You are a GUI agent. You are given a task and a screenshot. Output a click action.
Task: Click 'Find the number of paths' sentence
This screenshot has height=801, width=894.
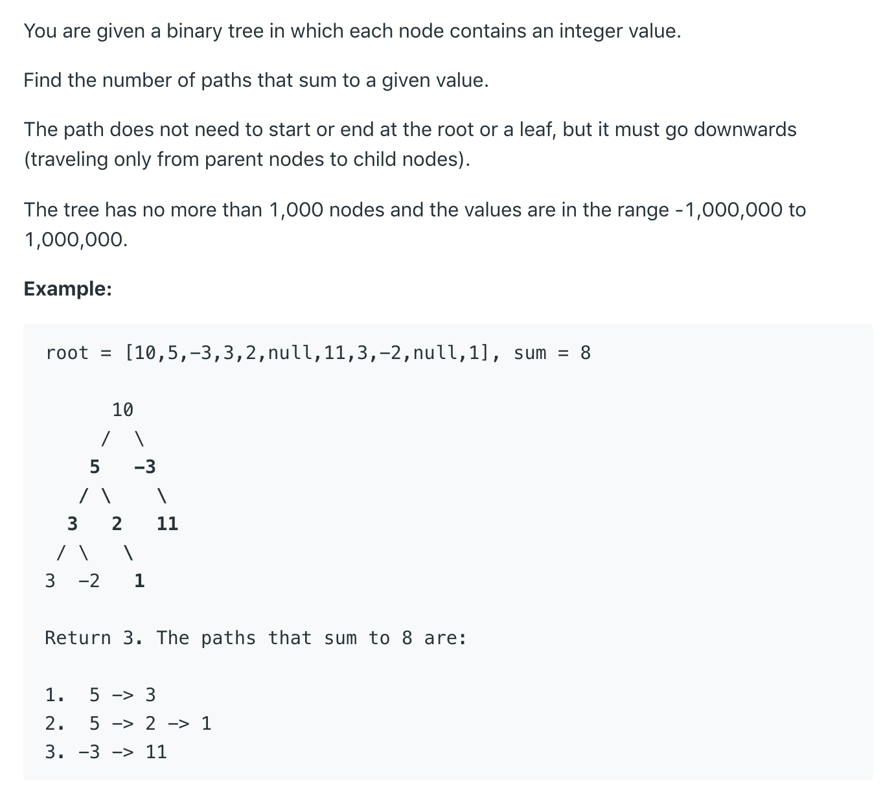tap(257, 80)
